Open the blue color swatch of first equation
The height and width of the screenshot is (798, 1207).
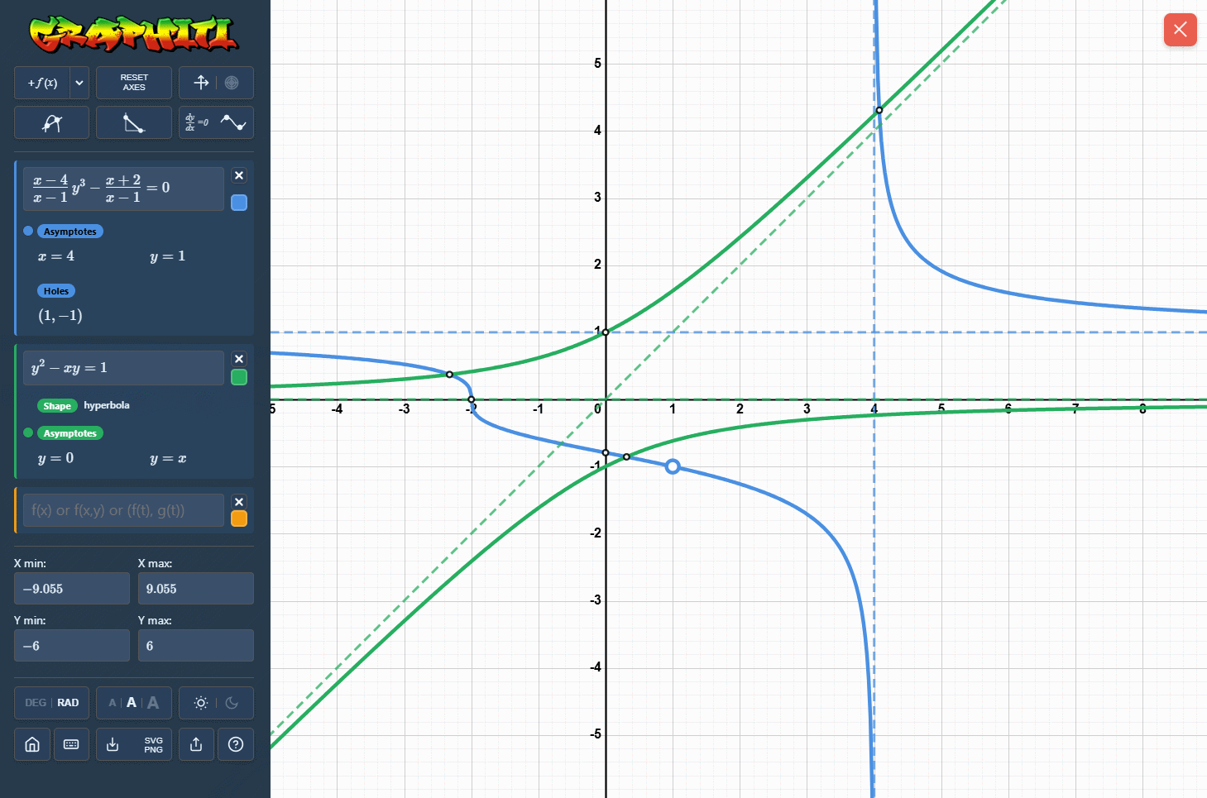(239, 203)
